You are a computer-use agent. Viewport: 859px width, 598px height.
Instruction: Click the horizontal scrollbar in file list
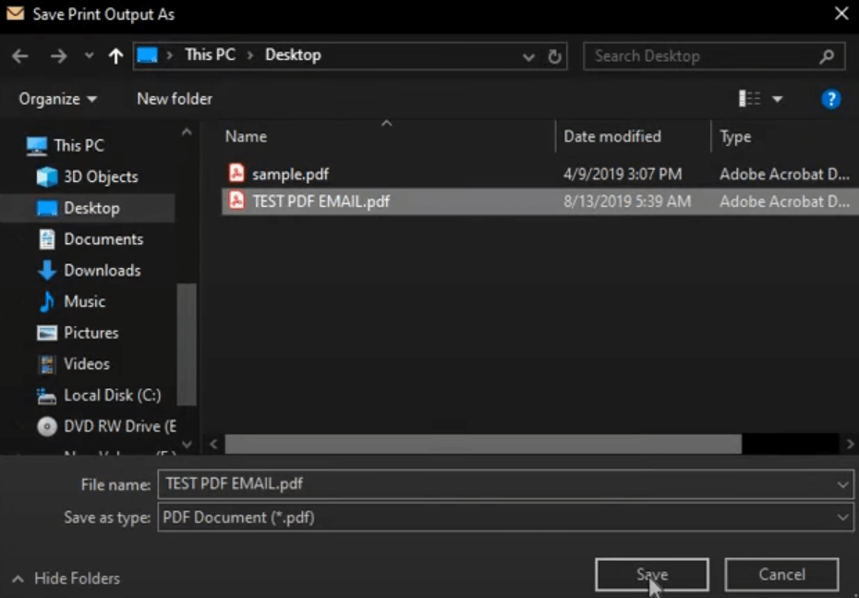[482, 445]
